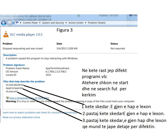The width and height of the screenshot is (167, 133).
Task: Expand the chevron after Control Panel
Action: coord(40,23)
